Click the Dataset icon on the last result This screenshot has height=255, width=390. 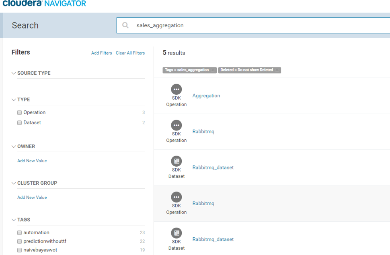(x=176, y=233)
